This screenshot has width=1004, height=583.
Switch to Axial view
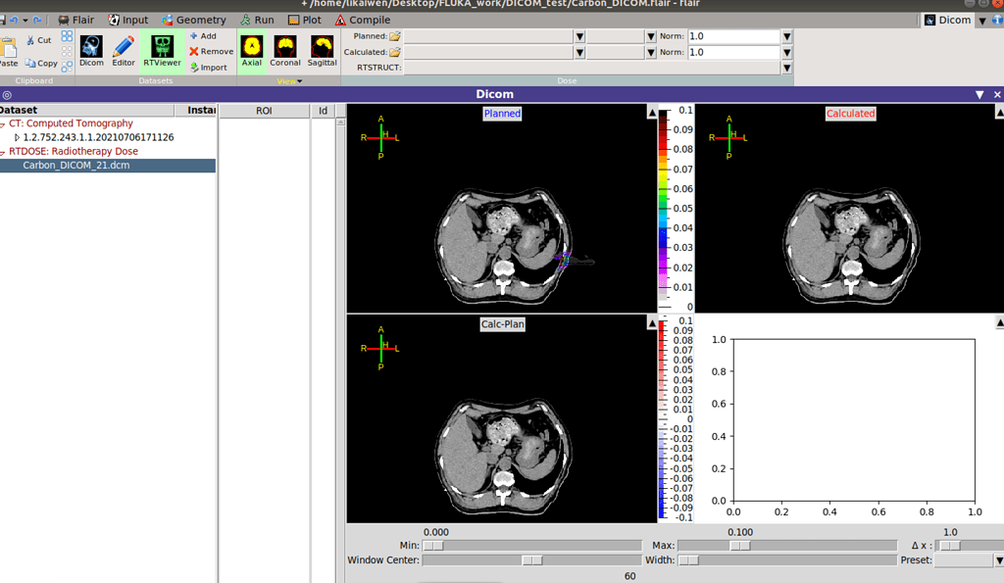[x=252, y=49]
